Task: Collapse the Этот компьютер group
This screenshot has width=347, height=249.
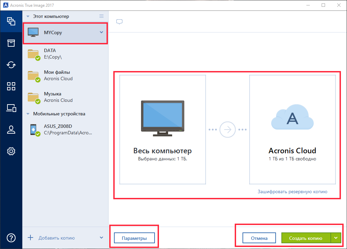Action: pos(28,16)
